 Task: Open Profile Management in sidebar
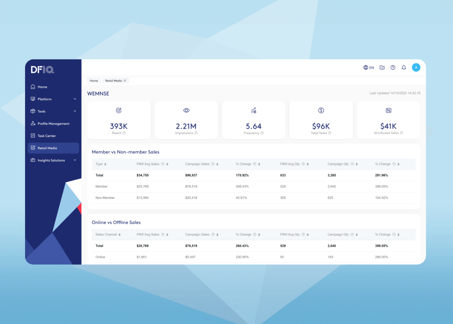pos(53,124)
